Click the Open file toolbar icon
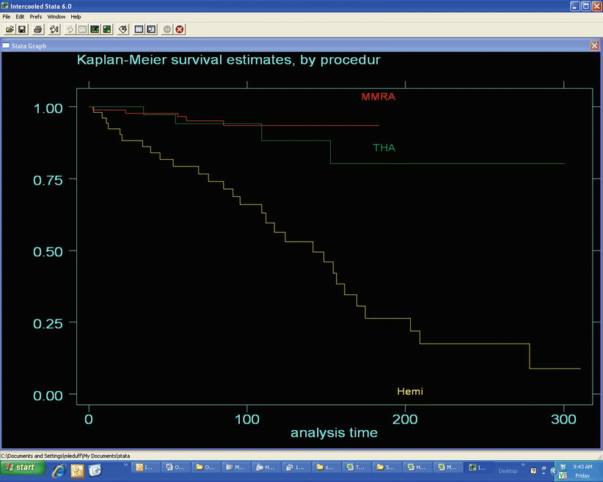 click(x=10, y=29)
